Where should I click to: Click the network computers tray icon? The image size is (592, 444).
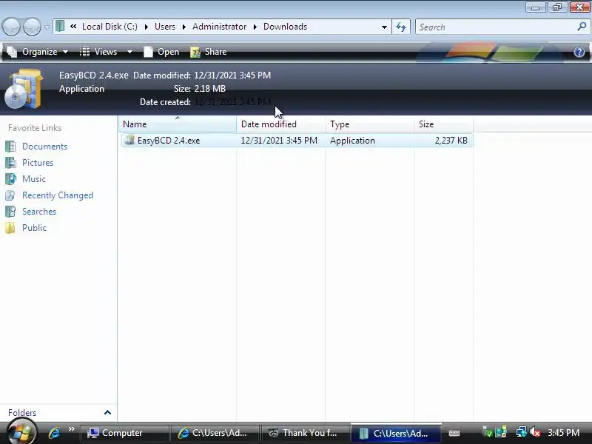coord(521,432)
